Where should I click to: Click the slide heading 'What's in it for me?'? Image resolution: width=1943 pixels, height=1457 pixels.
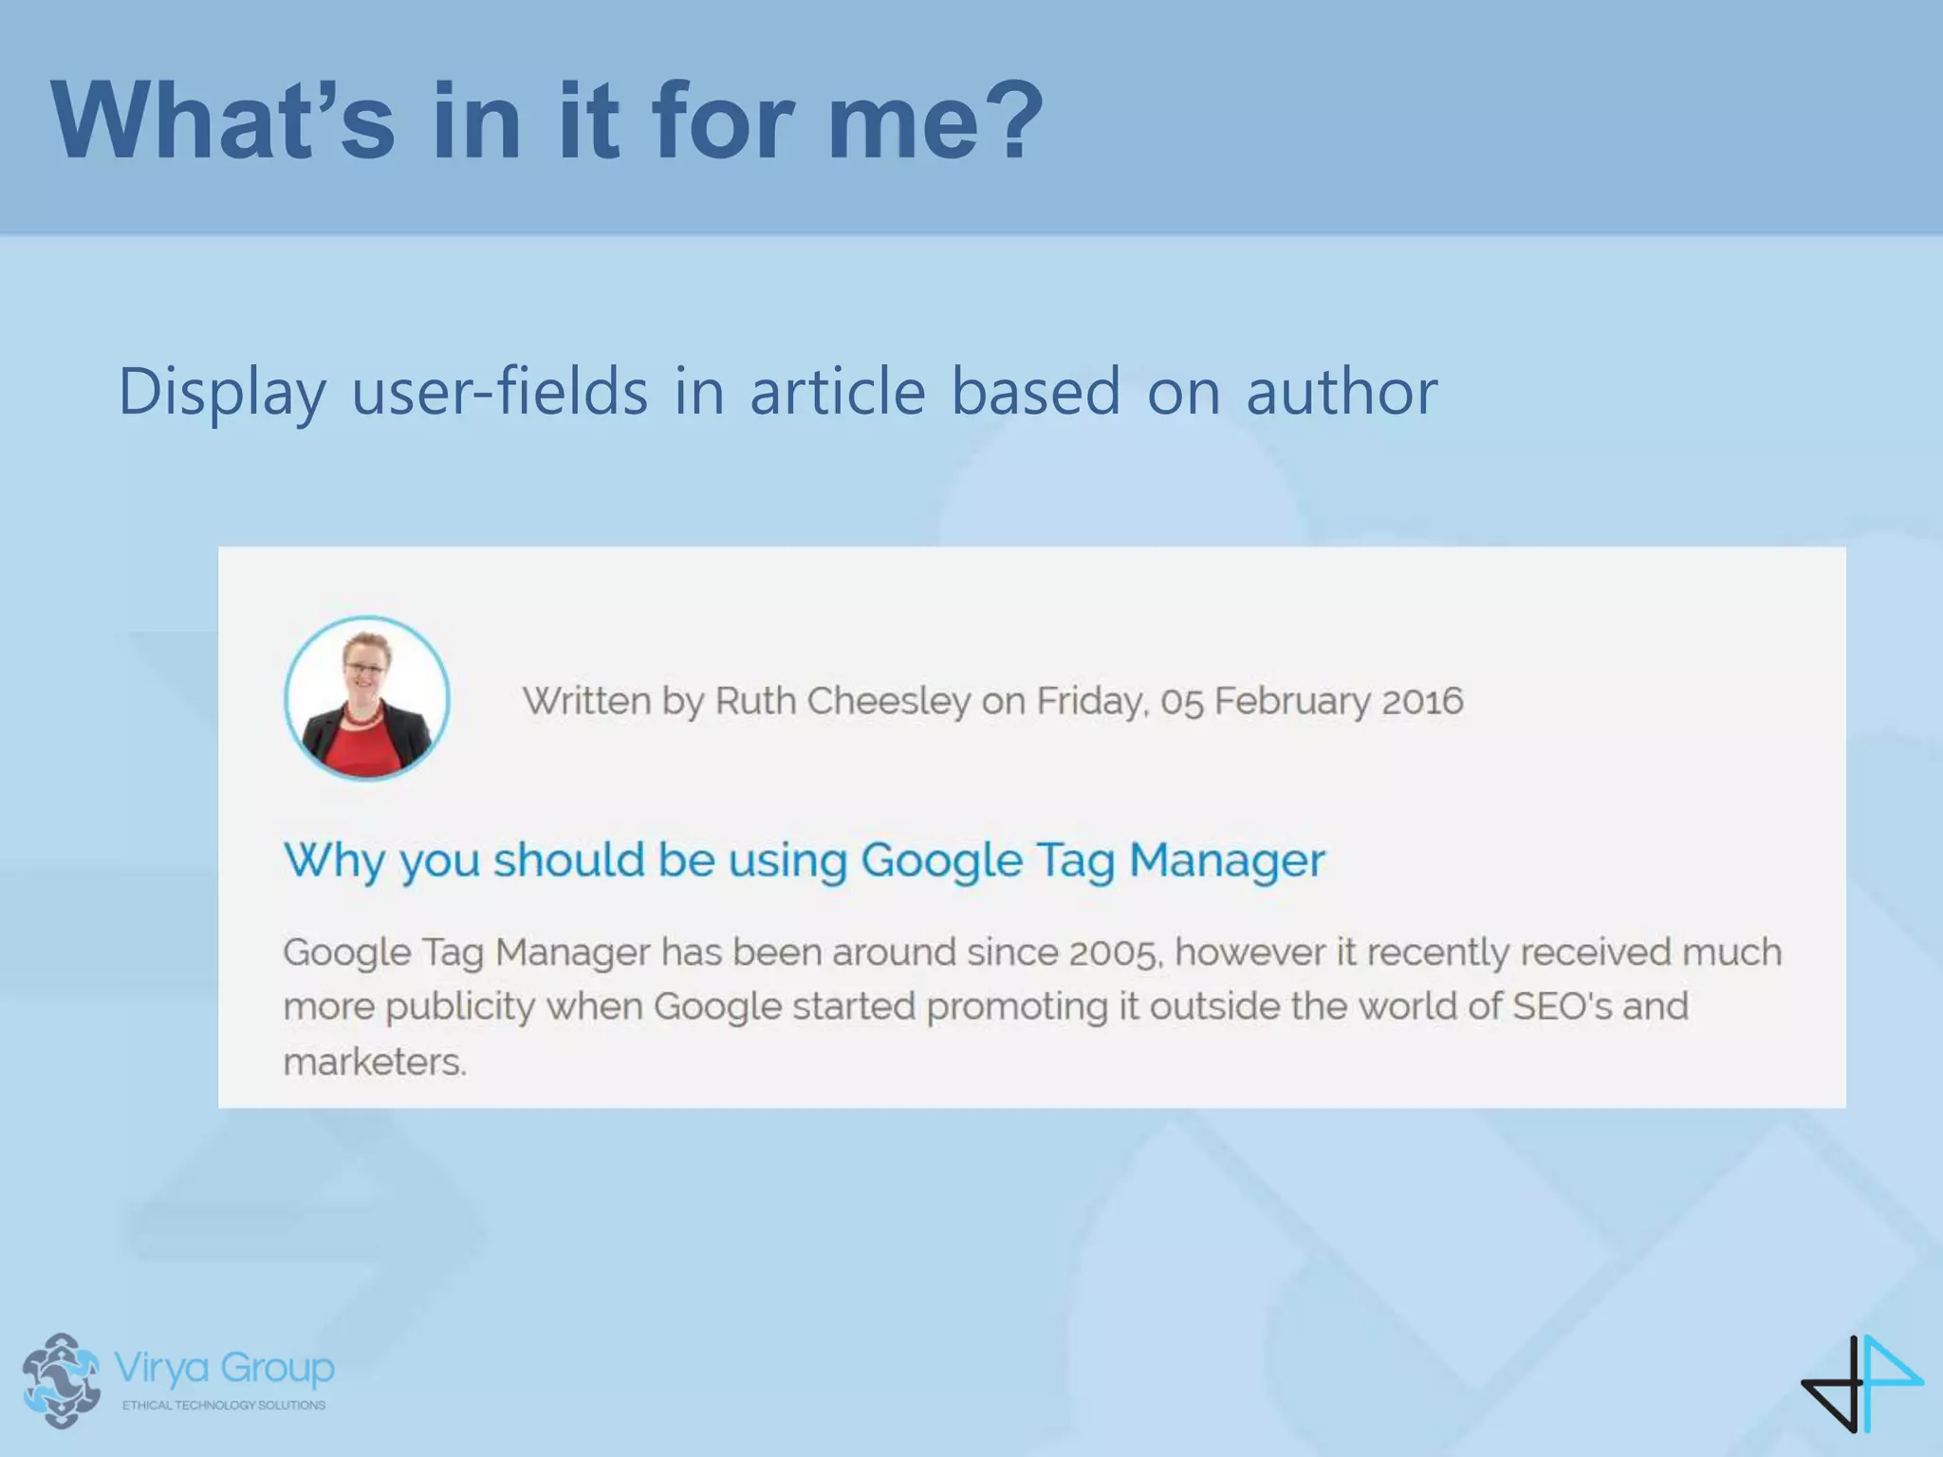click(546, 120)
